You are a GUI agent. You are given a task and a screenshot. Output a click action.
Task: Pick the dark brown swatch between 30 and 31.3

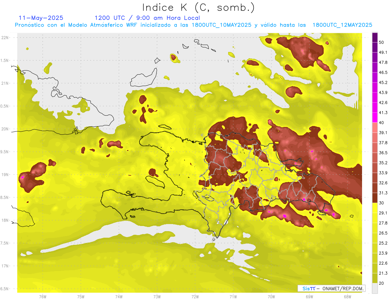(x=375, y=198)
